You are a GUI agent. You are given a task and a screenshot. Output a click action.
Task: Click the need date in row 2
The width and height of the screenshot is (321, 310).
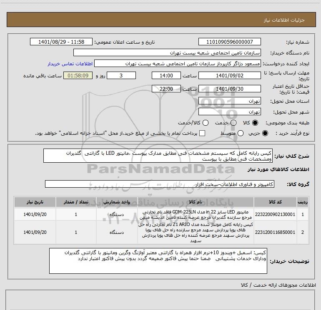(35, 232)
